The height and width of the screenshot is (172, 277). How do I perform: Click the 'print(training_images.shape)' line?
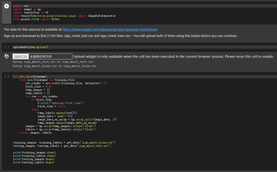34,152
